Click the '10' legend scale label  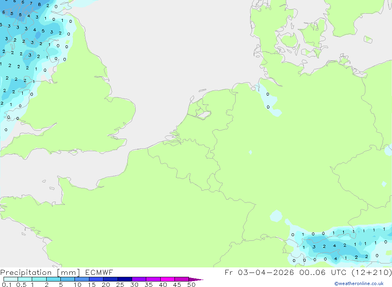pos(78,285)
